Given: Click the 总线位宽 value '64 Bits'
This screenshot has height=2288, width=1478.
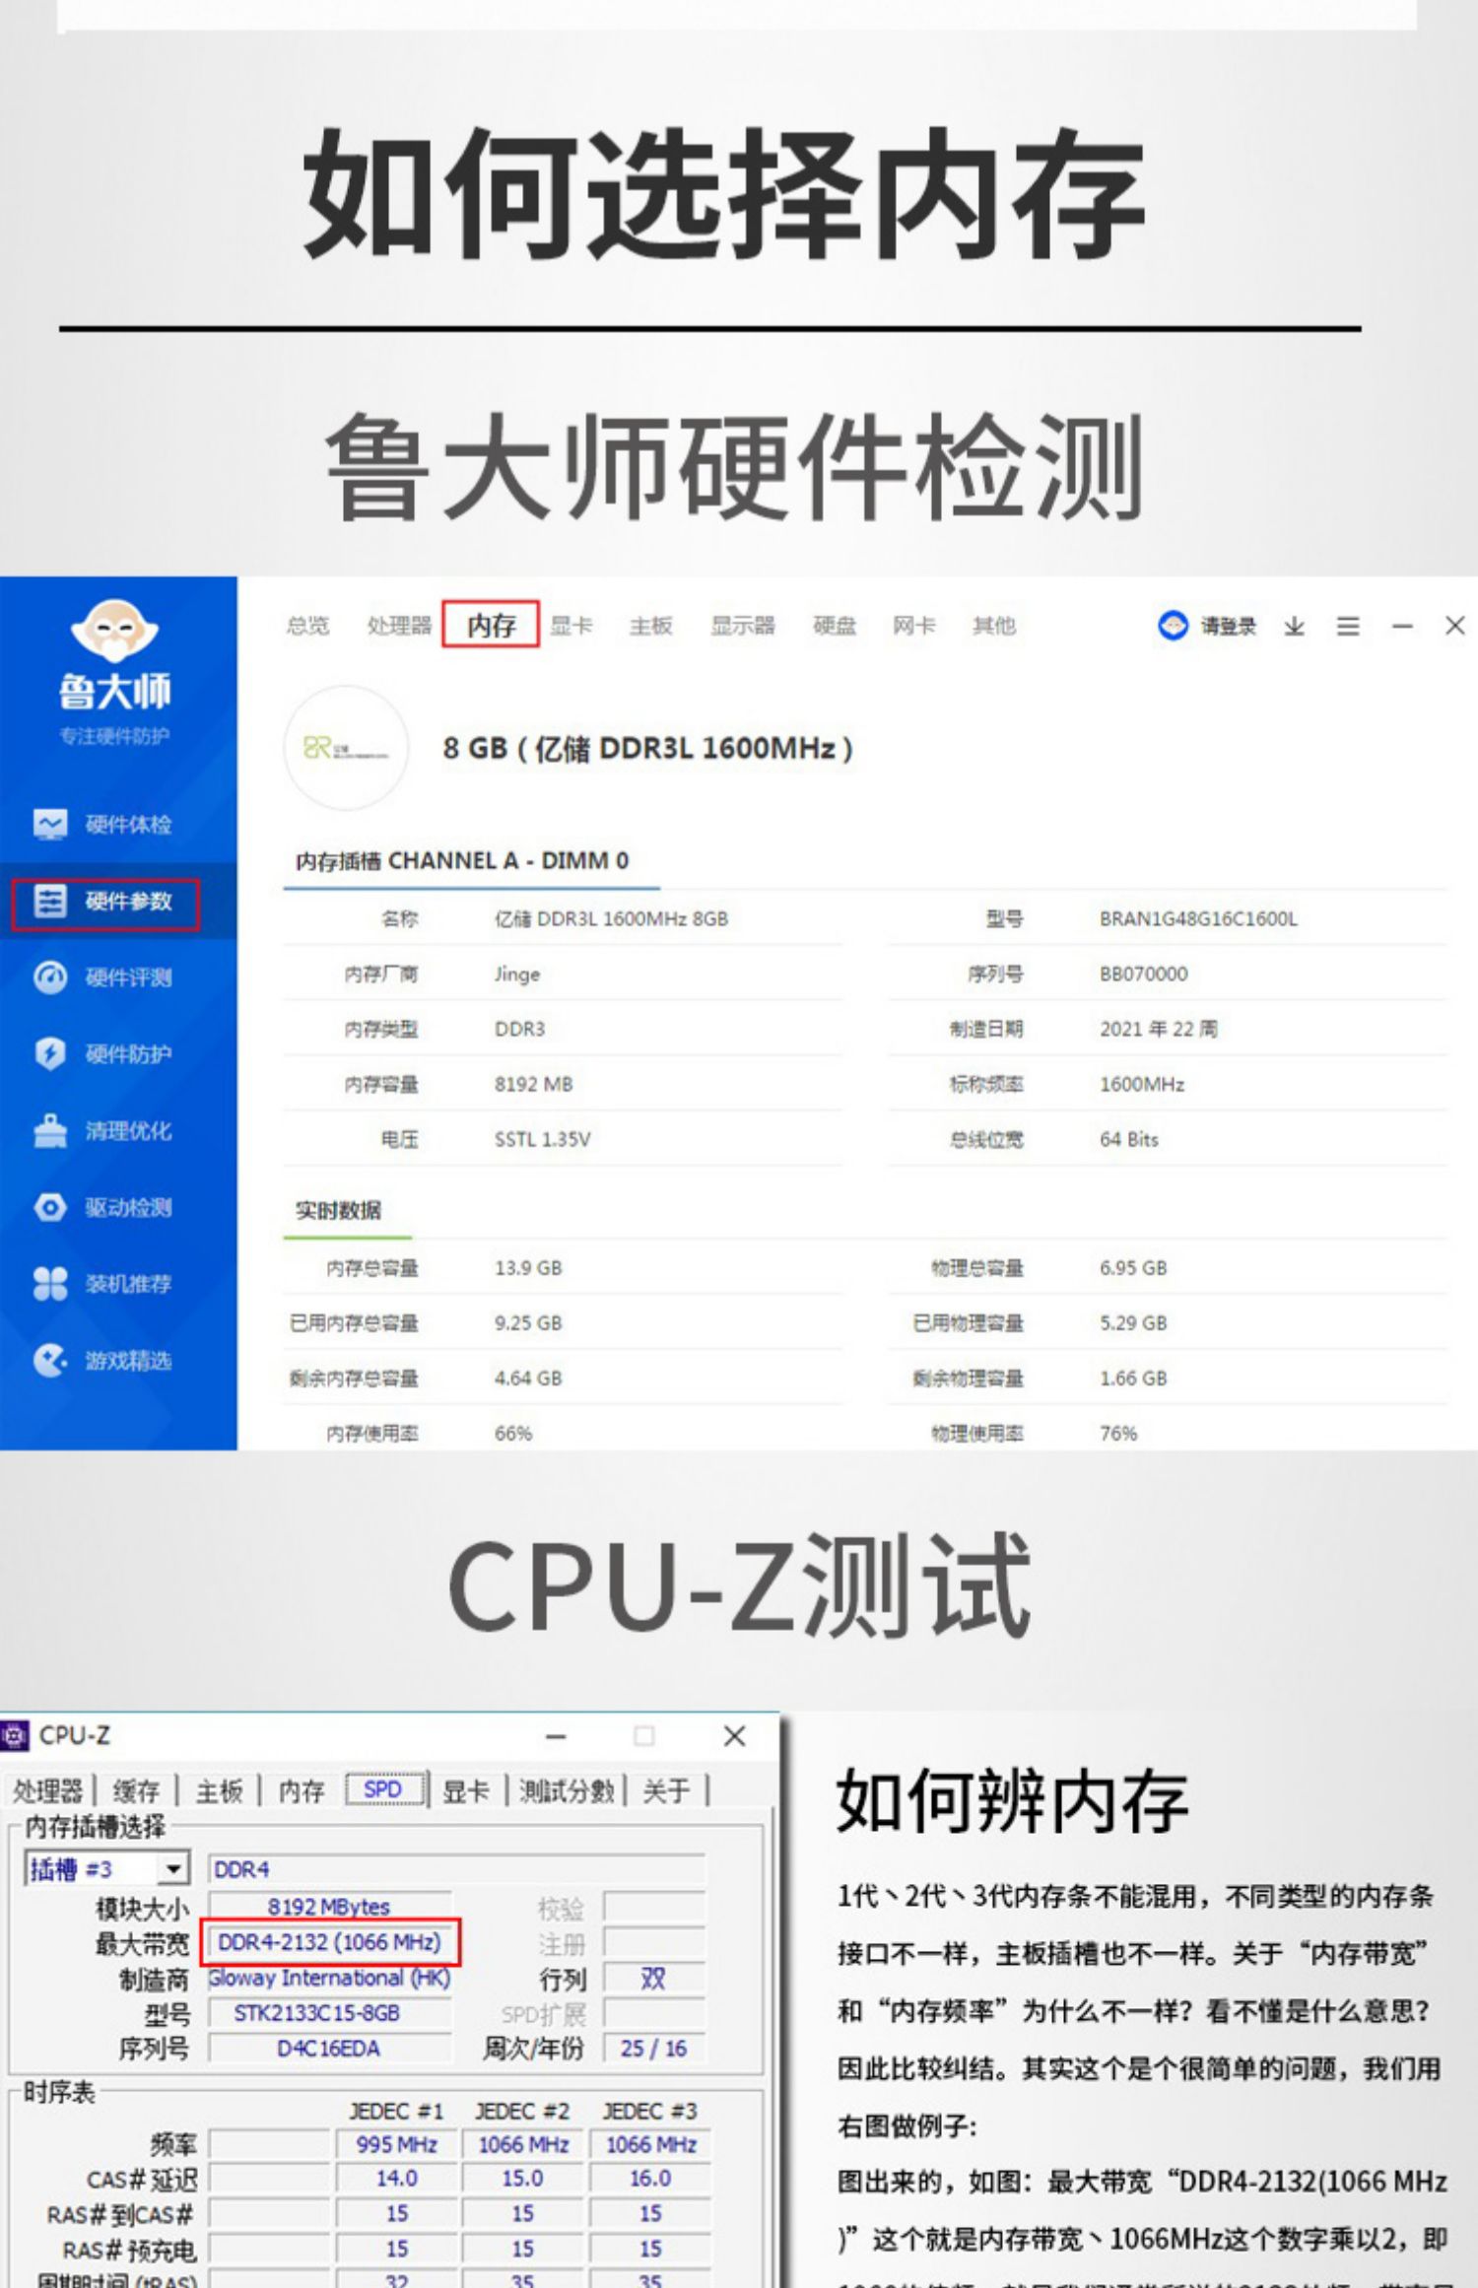Looking at the screenshot, I should 1128,1139.
